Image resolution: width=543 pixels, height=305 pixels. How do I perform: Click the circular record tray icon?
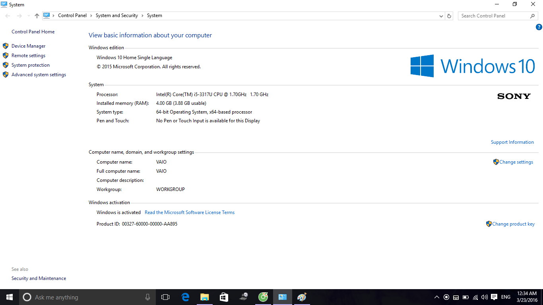(446, 297)
